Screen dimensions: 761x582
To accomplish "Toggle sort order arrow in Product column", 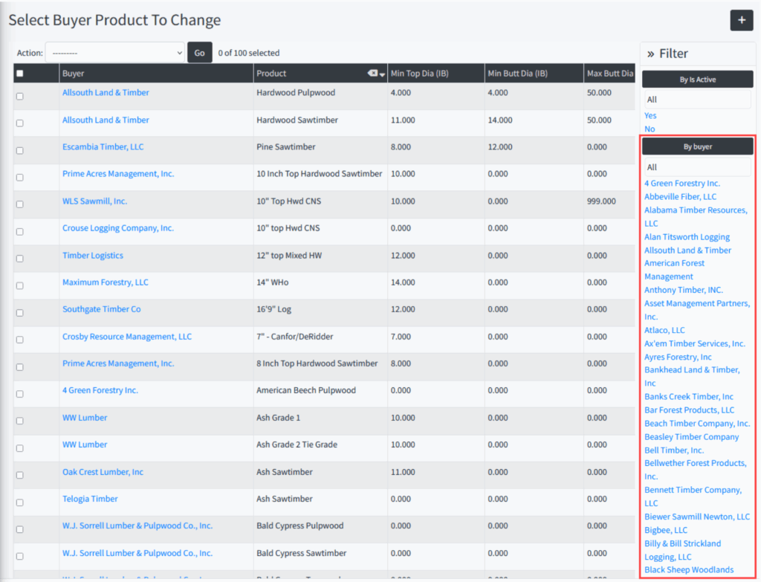I will (x=383, y=74).
